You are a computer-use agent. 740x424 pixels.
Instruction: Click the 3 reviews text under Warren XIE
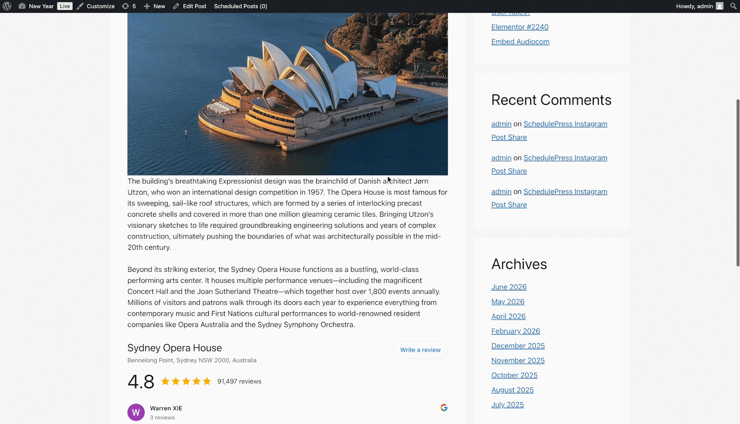(162, 418)
